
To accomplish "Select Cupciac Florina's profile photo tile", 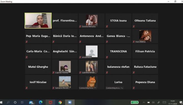I will (65, 67).
